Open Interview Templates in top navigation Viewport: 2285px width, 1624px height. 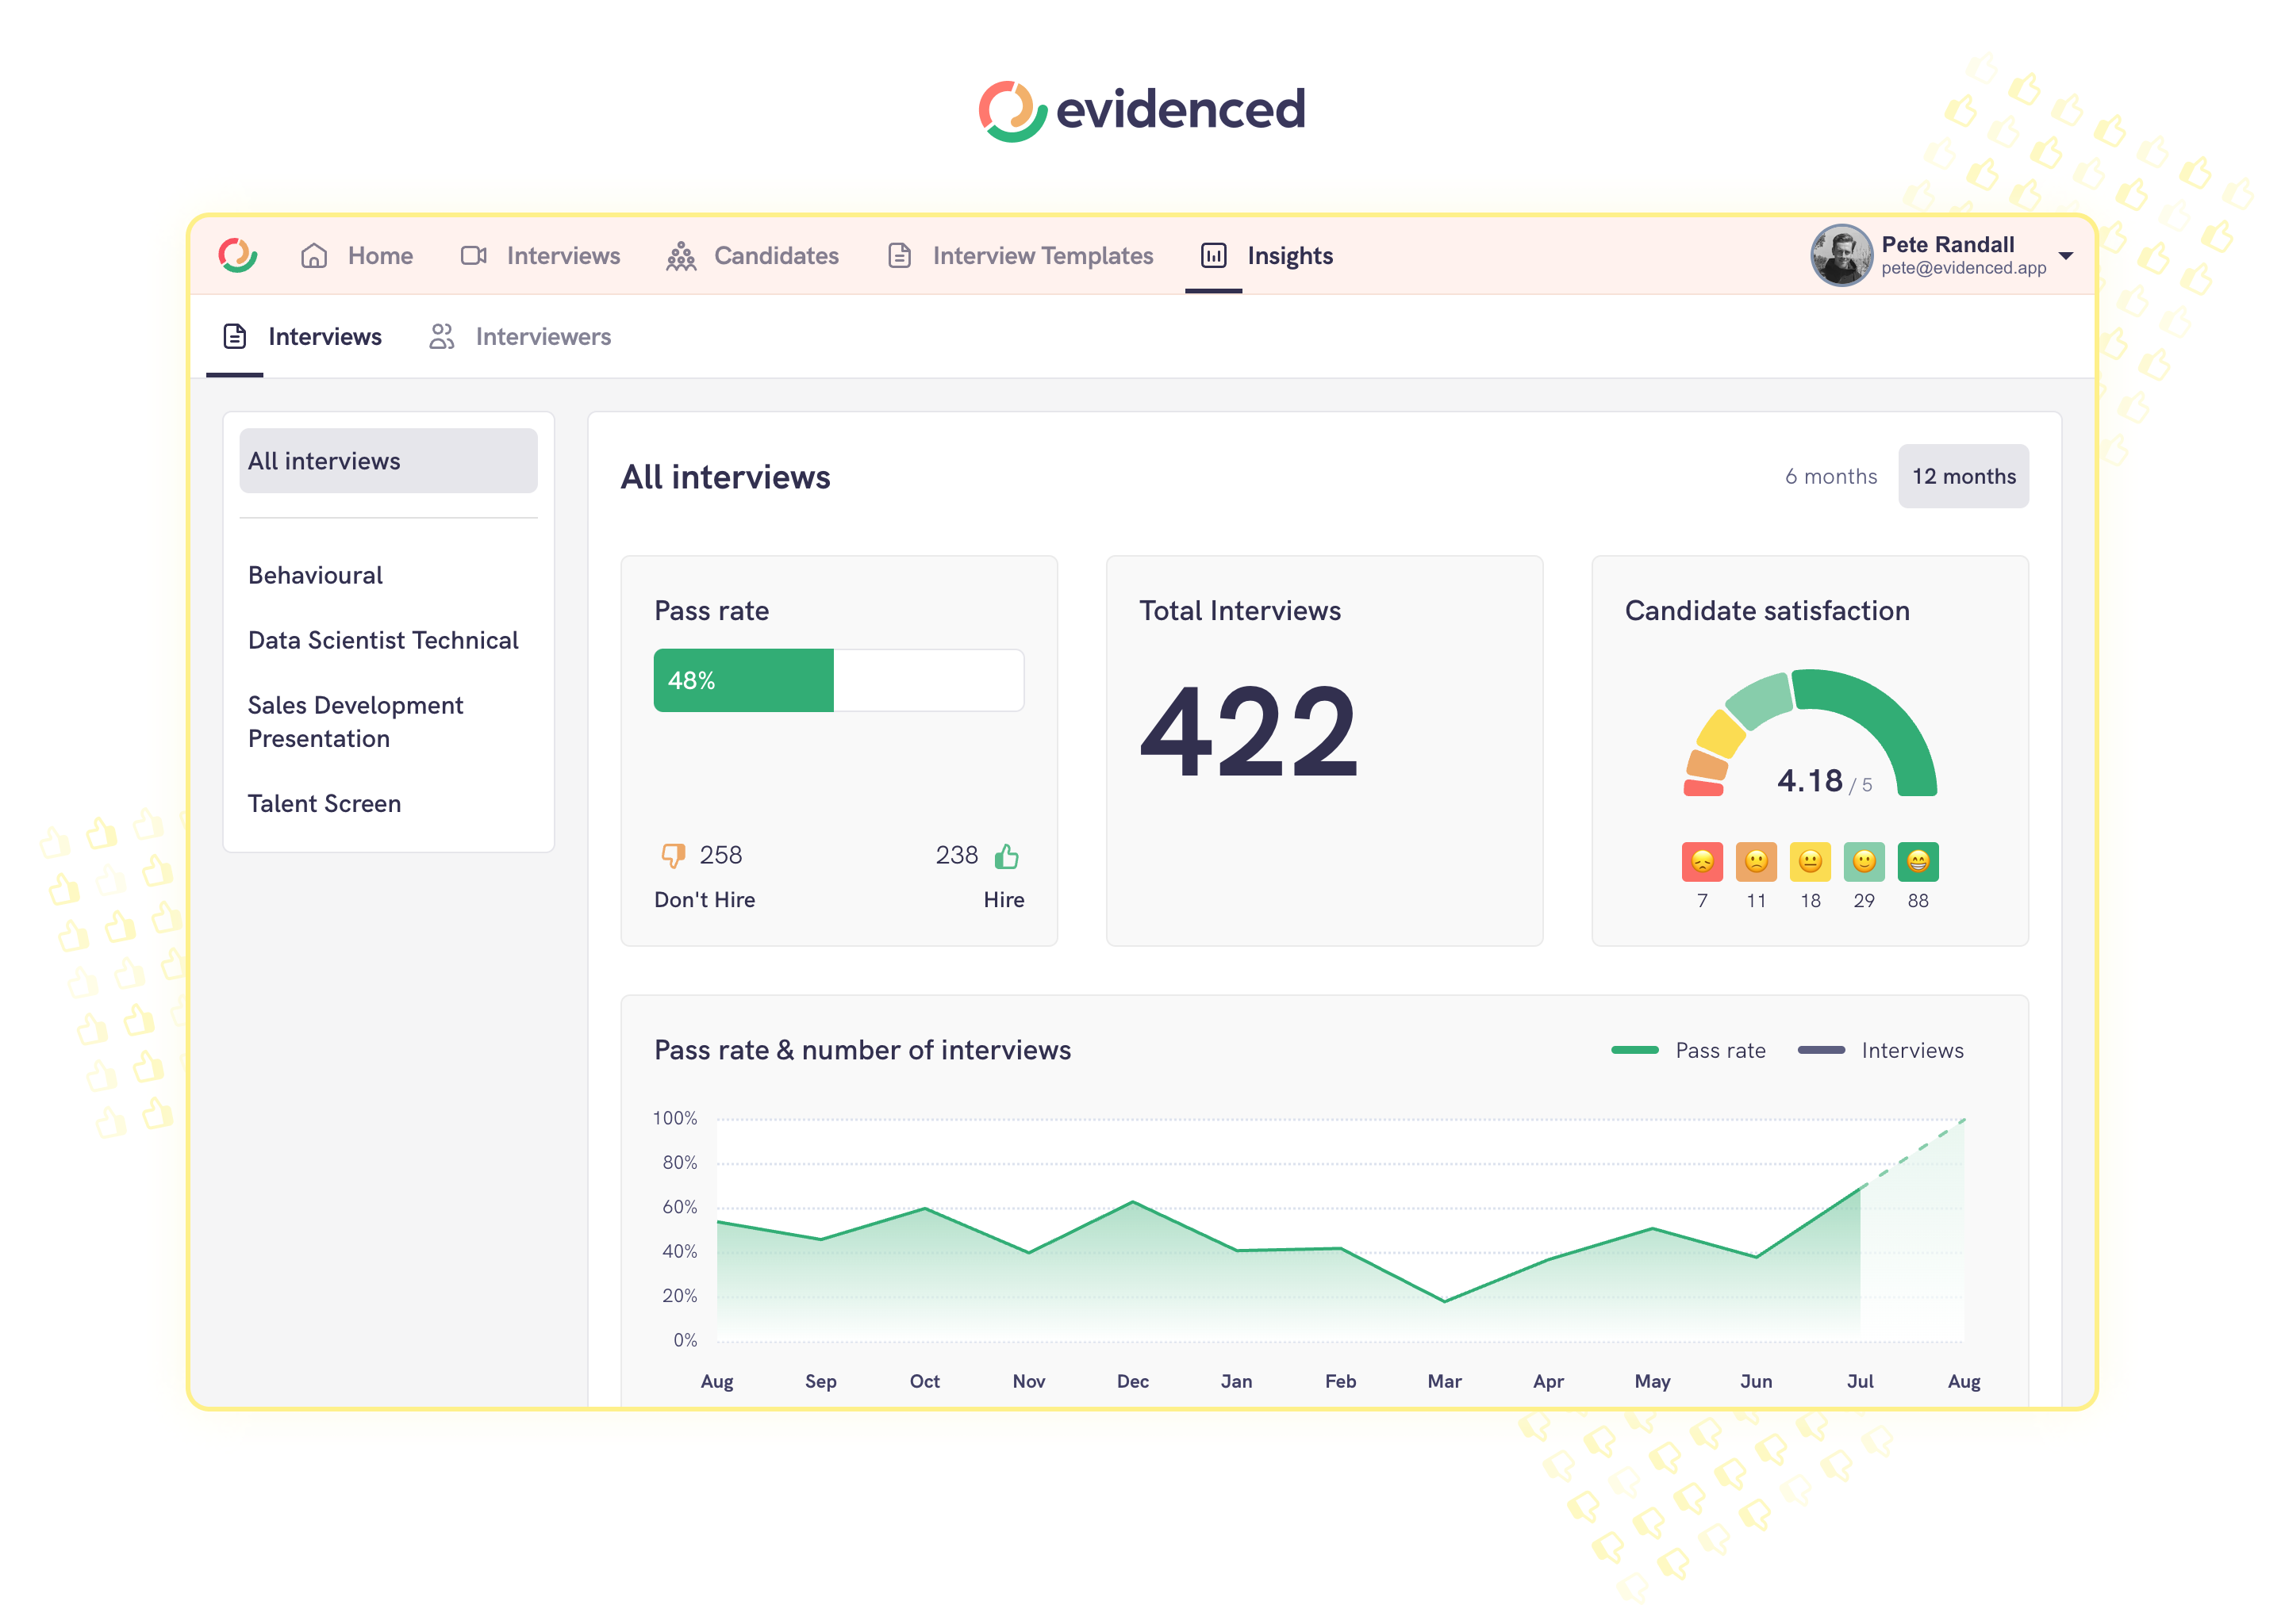click(1042, 256)
